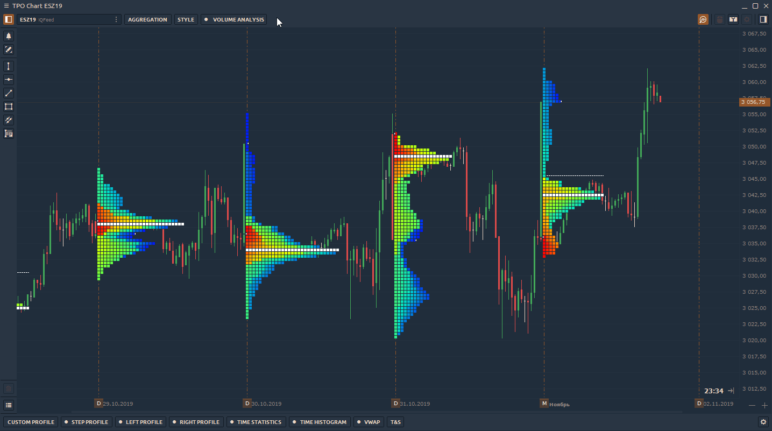Open the TPO Chart hamburger menu

click(6, 6)
